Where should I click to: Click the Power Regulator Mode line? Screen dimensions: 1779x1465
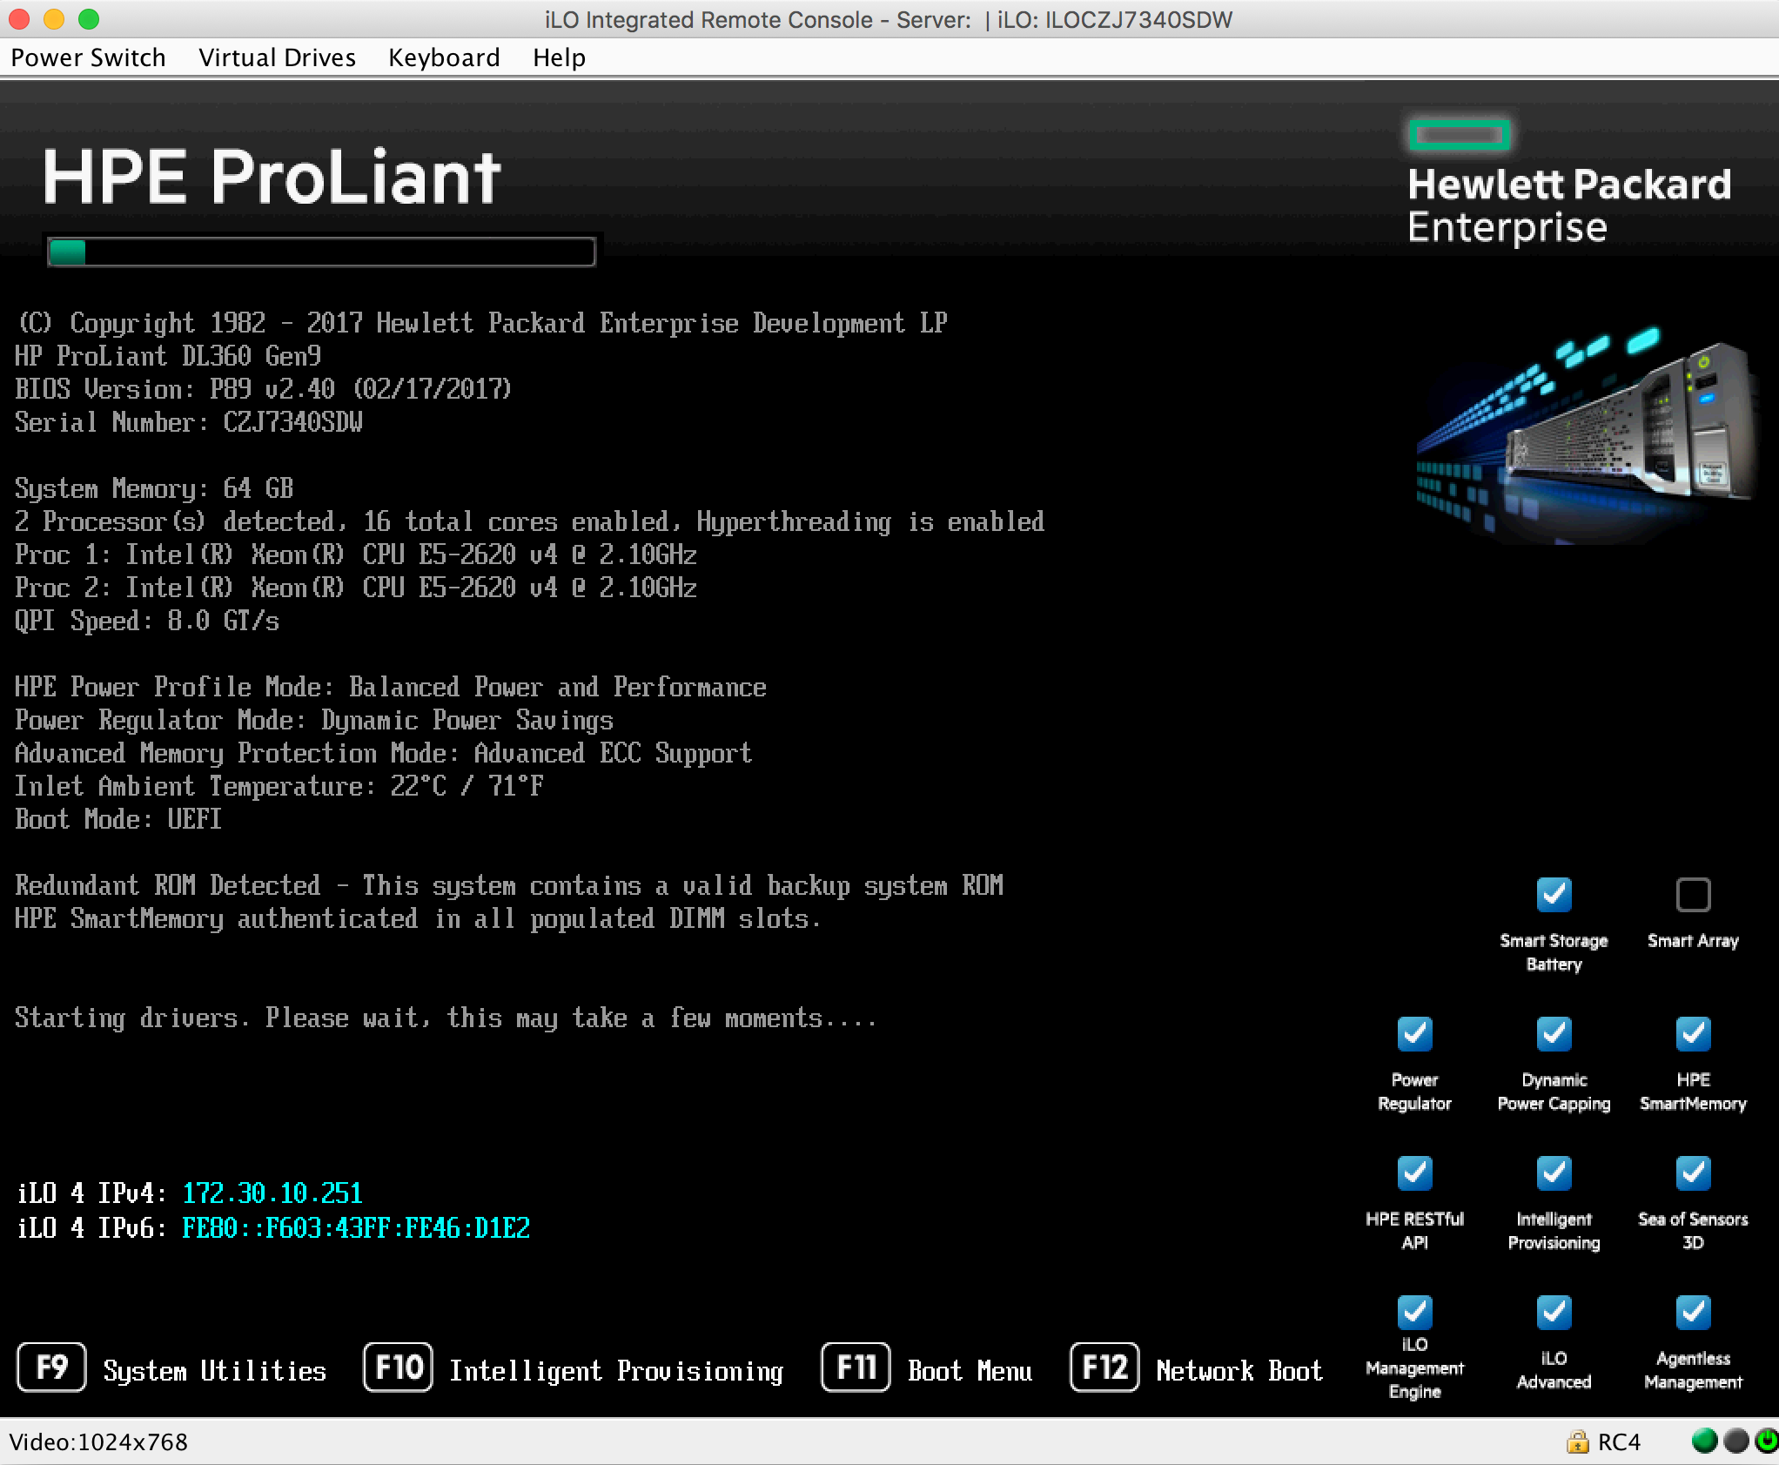pos(314,720)
